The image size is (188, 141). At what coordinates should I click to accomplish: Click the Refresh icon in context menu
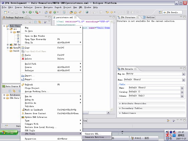(23, 84)
